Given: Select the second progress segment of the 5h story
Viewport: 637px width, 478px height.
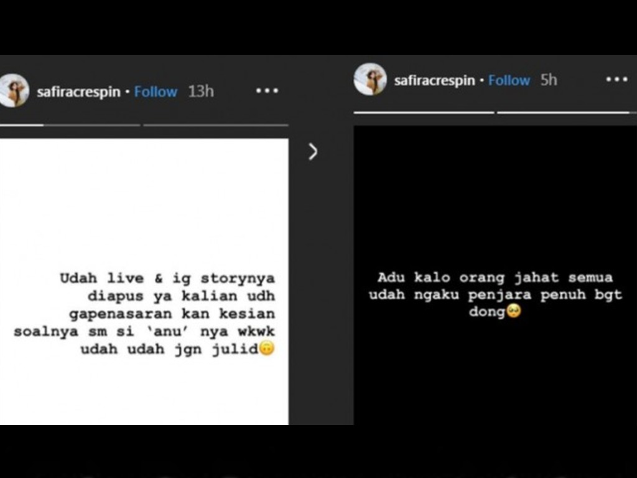Looking at the screenshot, I should (563, 112).
